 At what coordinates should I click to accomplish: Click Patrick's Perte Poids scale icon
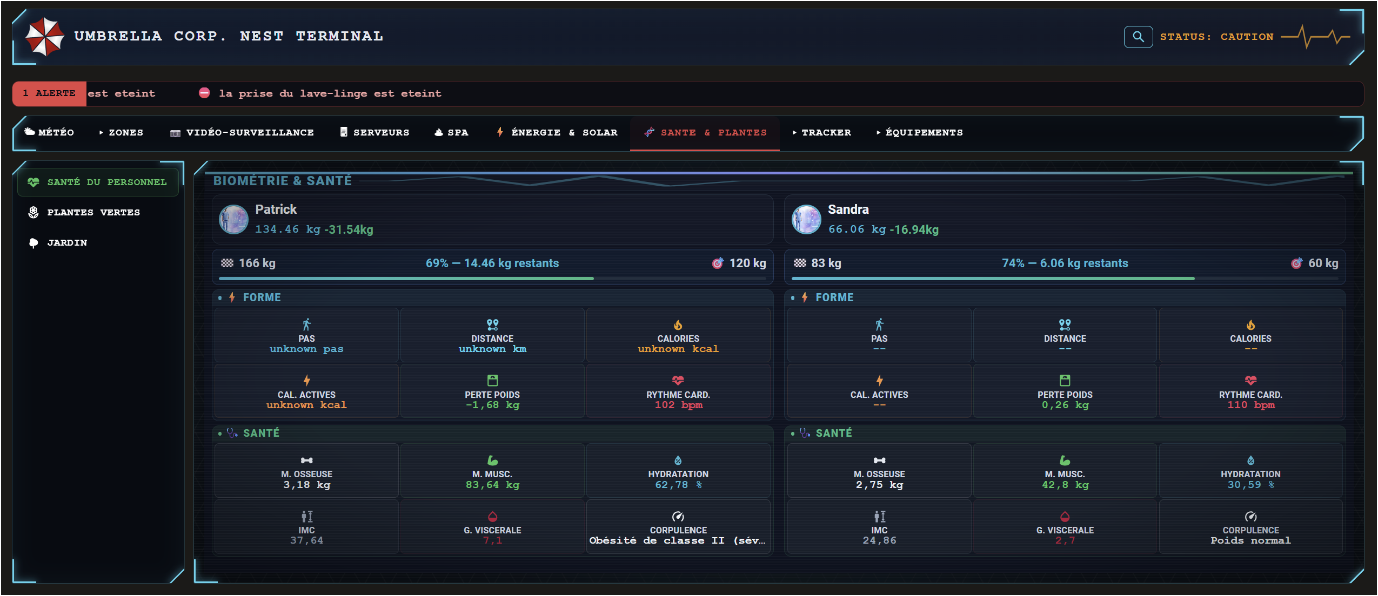click(492, 381)
